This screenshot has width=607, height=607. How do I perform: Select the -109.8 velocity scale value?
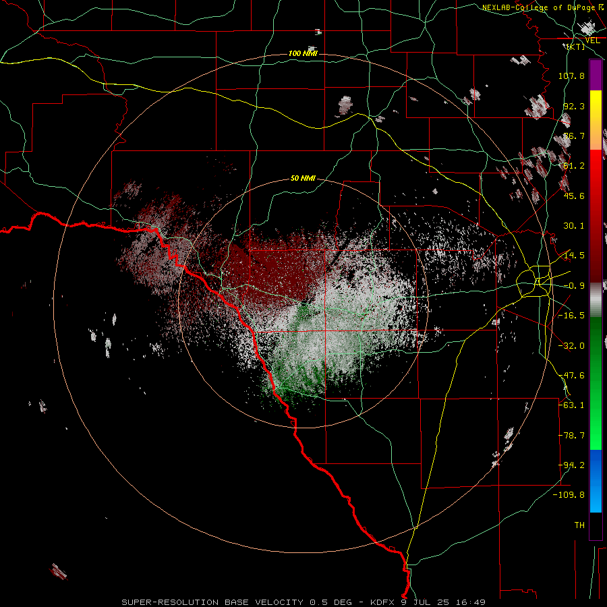569,495
